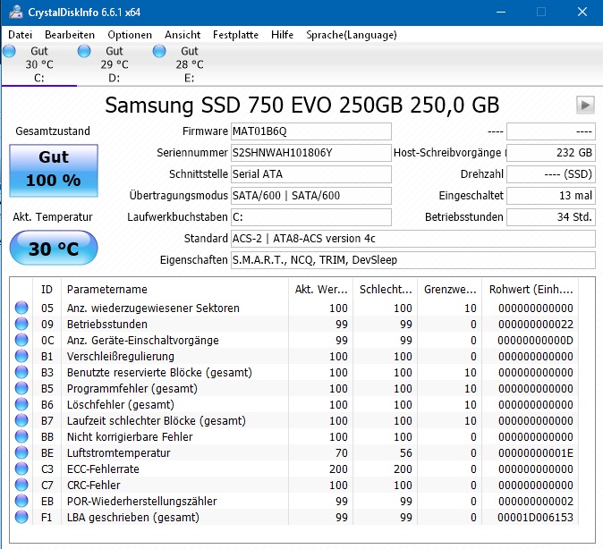603x549 pixels.
Task: Open the Optionen menu
Action: 130,35
